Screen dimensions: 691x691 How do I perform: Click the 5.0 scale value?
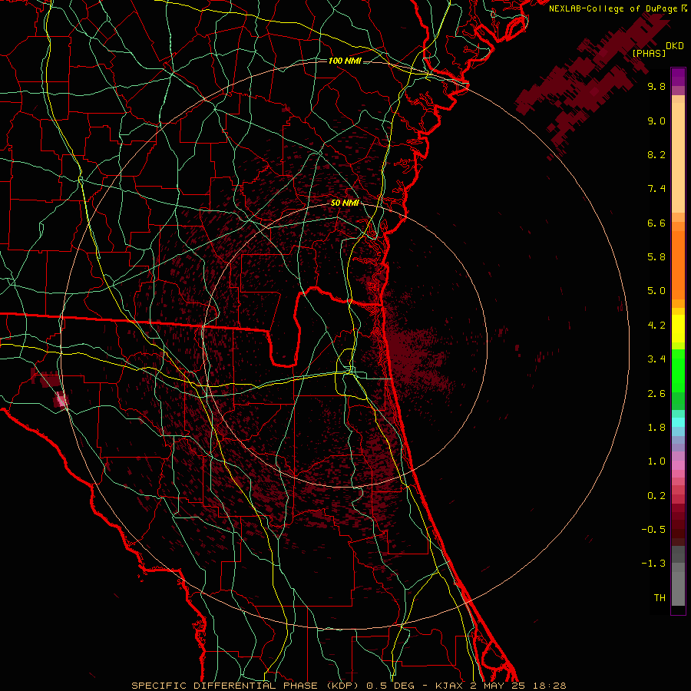click(656, 291)
